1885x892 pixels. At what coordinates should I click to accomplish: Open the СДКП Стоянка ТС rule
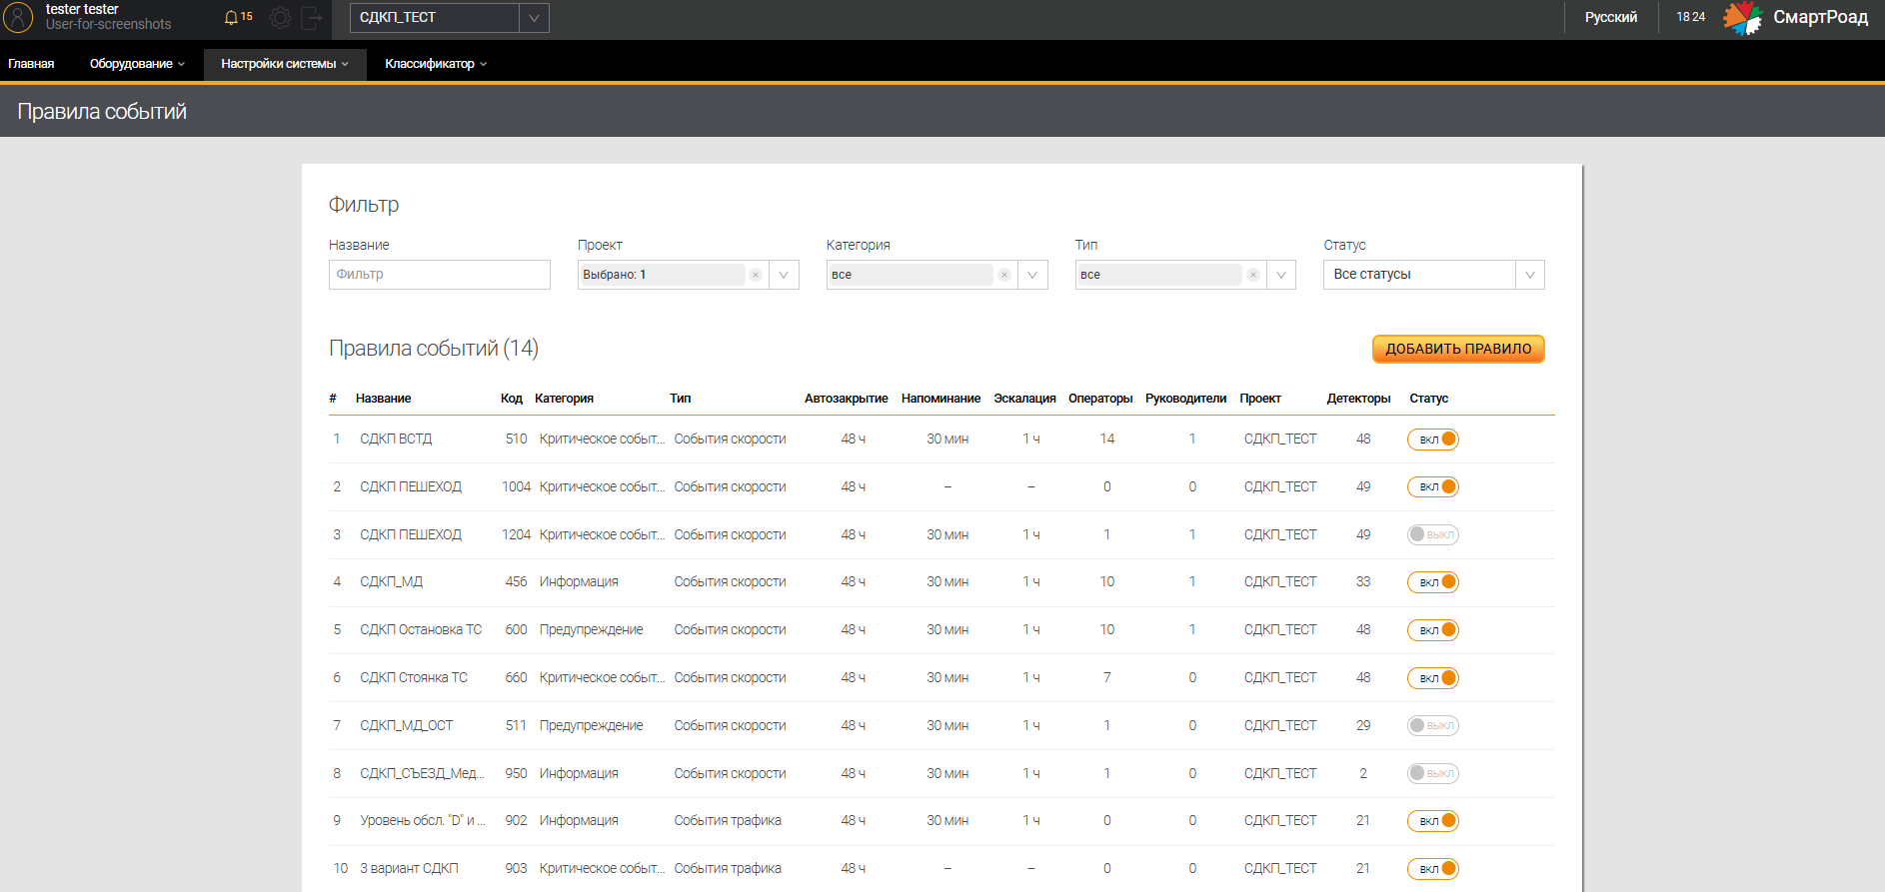tap(414, 678)
